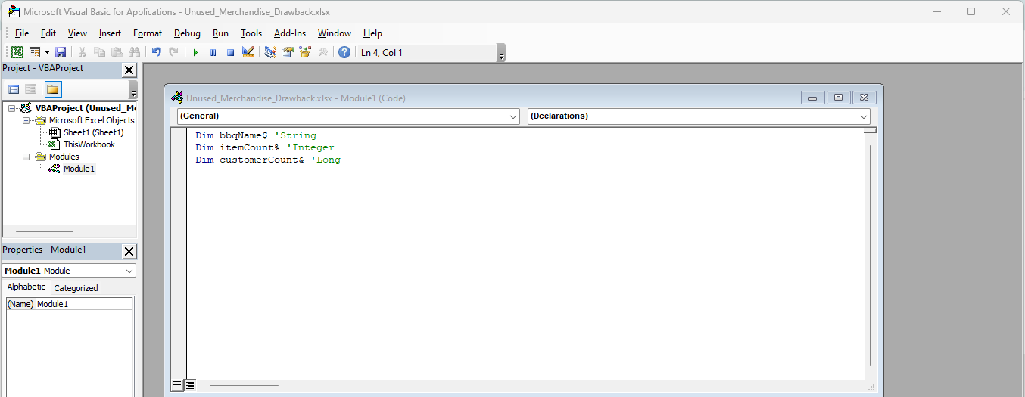
Task: Close the Project - VBAProject panel
Action: click(x=129, y=70)
